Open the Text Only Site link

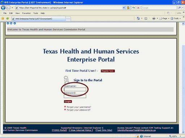(x=104, y=130)
